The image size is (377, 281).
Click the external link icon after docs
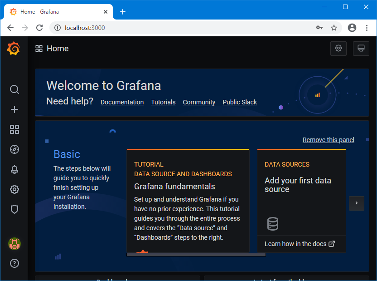[x=332, y=244]
